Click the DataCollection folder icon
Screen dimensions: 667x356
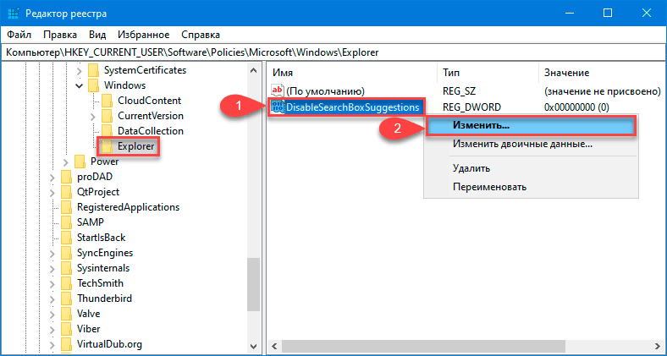tap(107, 131)
